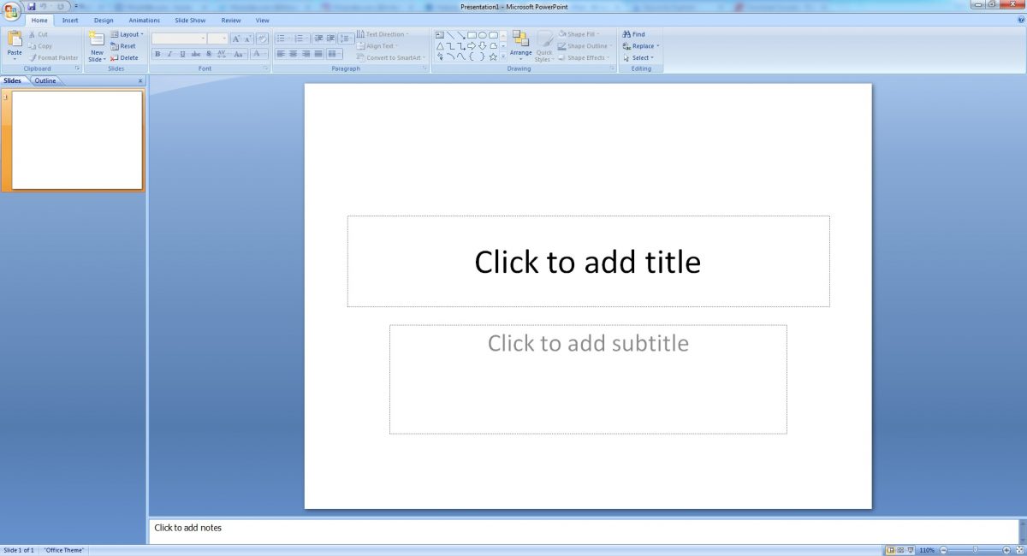Click the Office button

[10, 10]
